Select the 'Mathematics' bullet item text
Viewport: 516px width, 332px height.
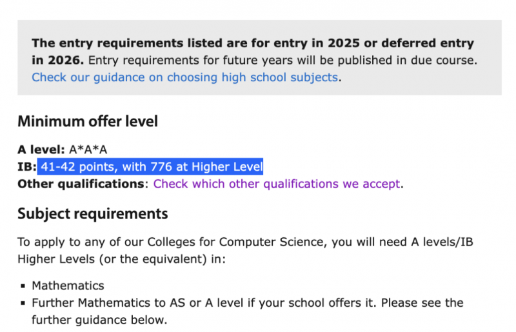click(68, 286)
